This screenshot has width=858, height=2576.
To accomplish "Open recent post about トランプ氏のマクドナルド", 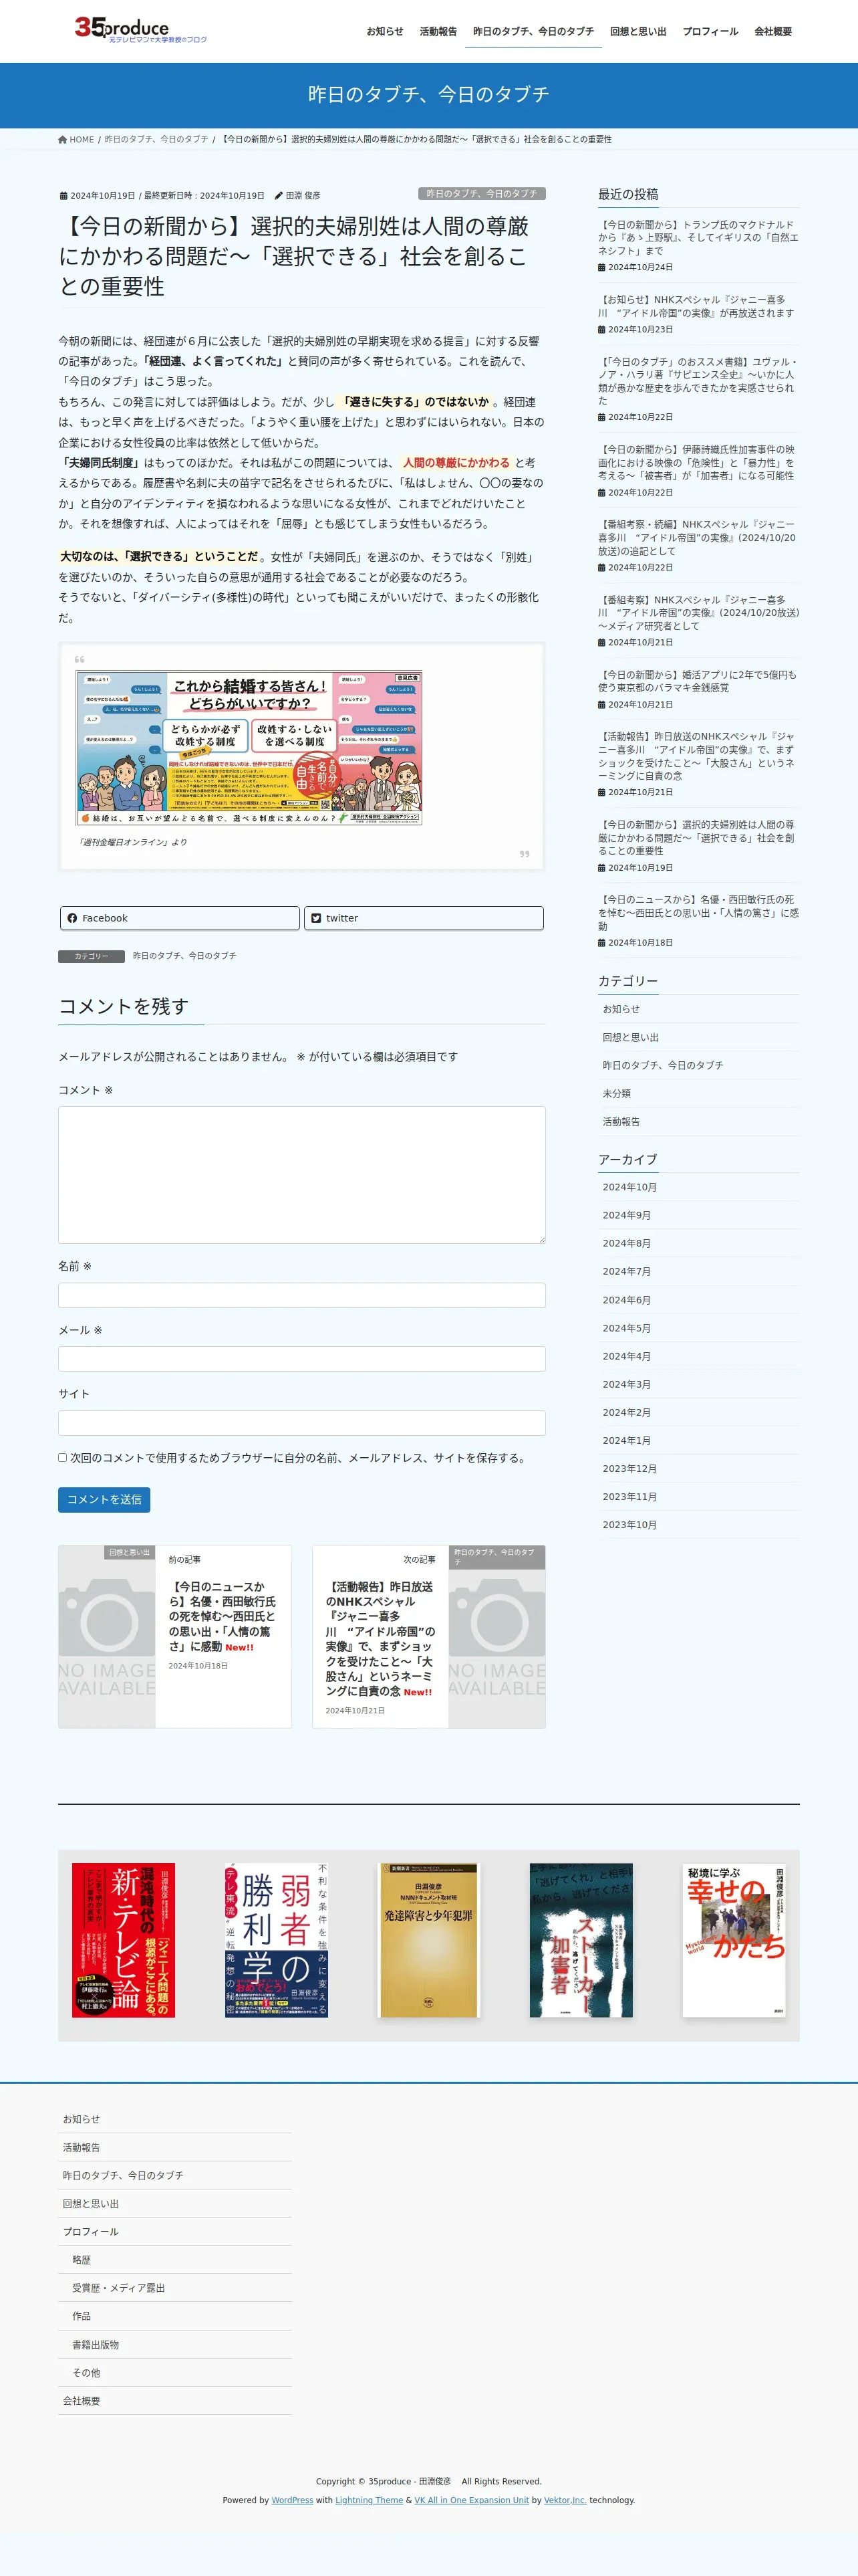I will [x=697, y=238].
